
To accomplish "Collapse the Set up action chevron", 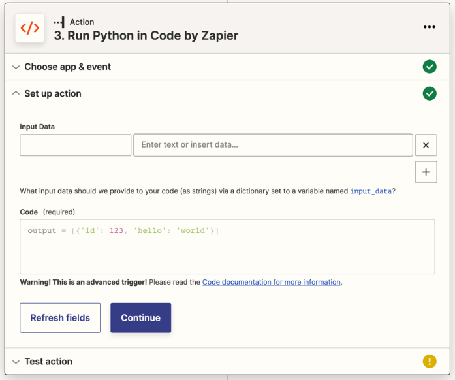I will click(x=16, y=93).
